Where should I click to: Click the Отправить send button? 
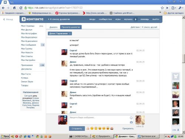coord(77,129)
